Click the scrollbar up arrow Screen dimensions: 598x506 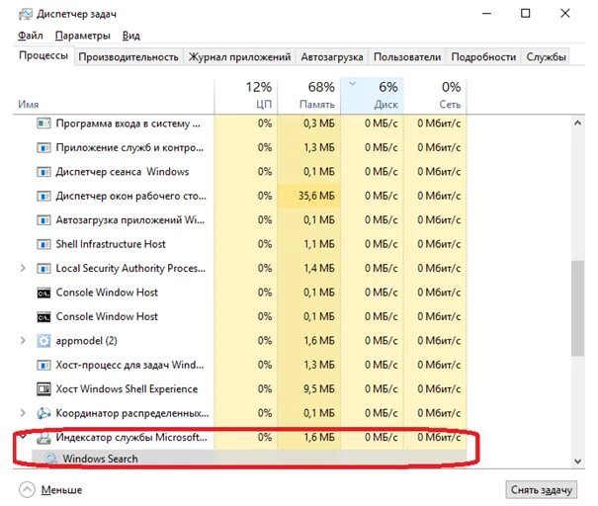pos(578,123)
